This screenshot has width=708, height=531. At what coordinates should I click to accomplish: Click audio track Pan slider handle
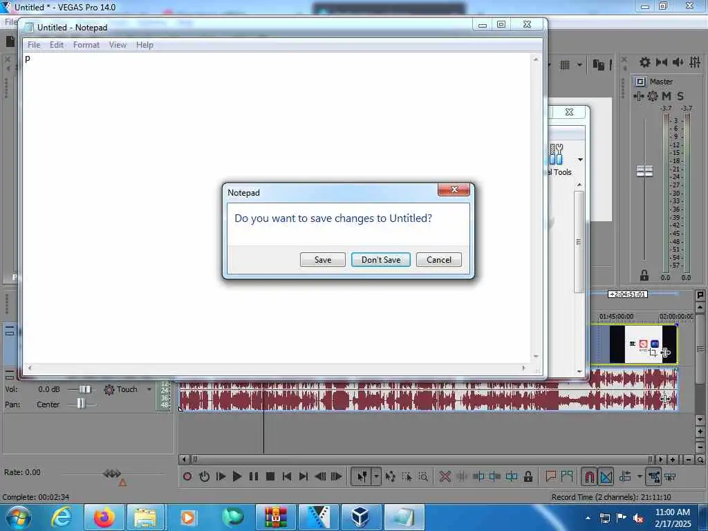[81, 404]
